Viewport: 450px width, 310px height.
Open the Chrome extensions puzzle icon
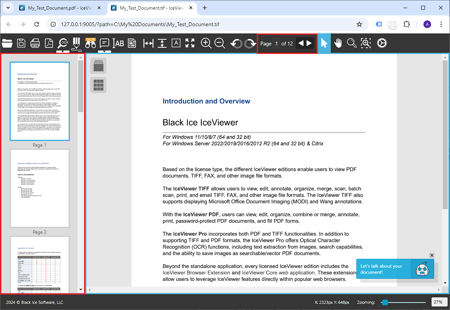coord(407,24)
